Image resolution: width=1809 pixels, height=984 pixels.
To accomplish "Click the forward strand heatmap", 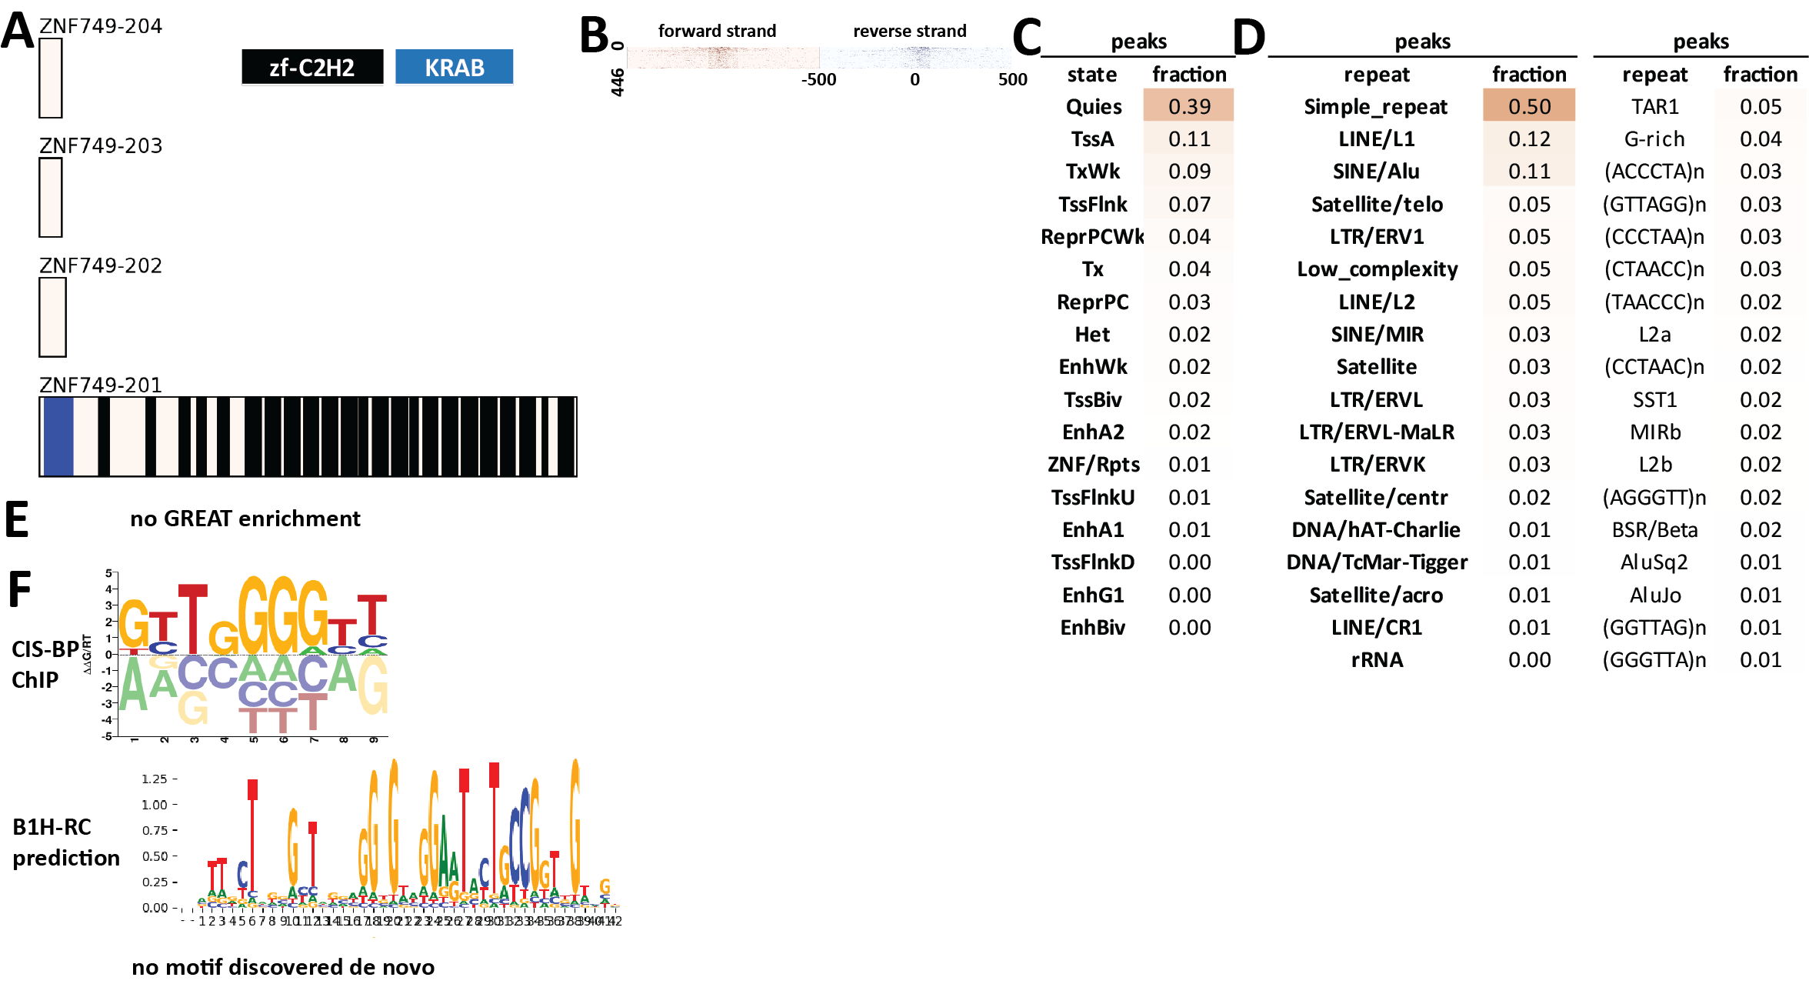I will click(x=721, y=58).
